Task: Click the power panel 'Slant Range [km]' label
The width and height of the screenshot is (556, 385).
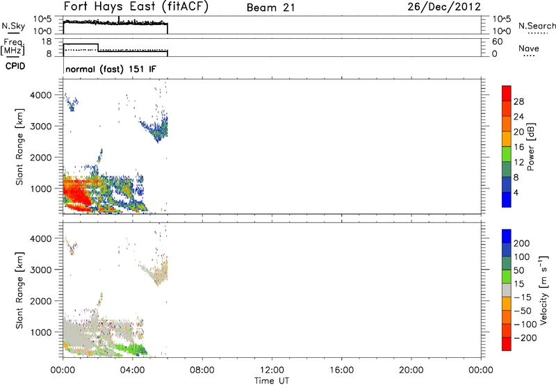Action: pyautogui.click(x=19, y=147)
